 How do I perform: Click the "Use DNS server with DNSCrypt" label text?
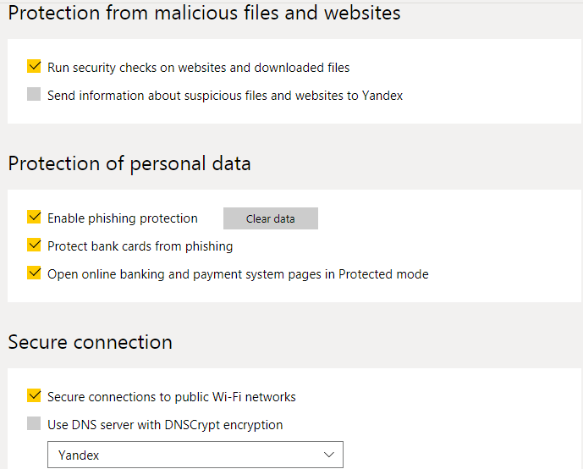pyautogui.click(x=165, y=425)
